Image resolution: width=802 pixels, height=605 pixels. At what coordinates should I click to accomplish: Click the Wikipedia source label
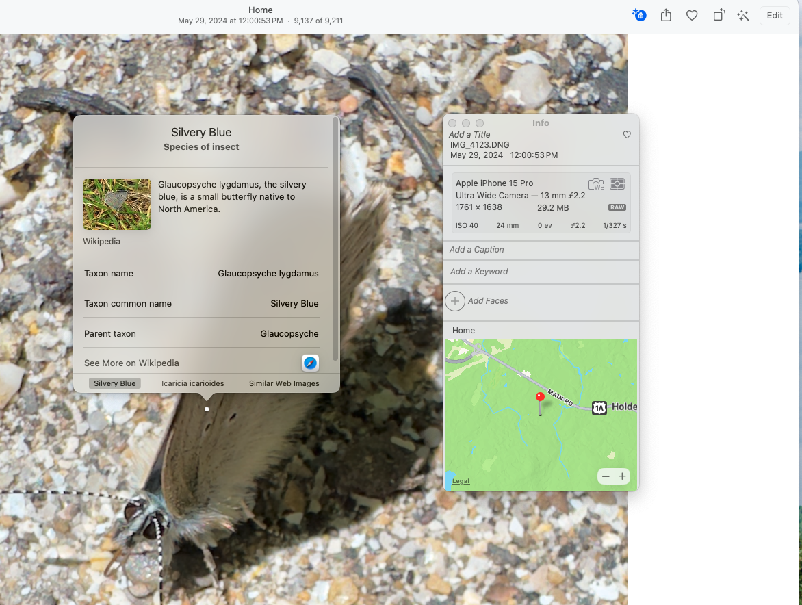102,242
